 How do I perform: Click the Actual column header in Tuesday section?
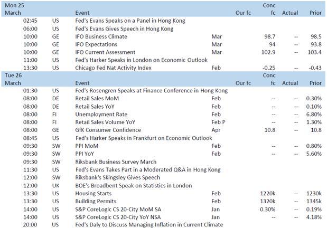coord(289,83)
